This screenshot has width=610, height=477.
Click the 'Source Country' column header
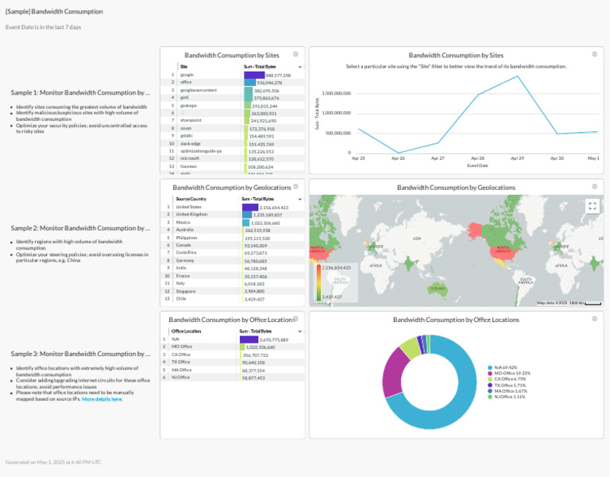pyautogui.click(x=191, y=199)
